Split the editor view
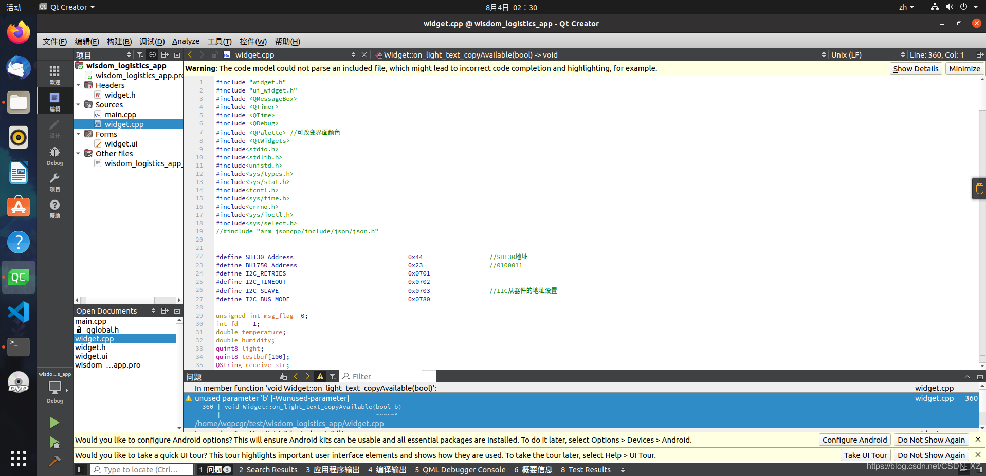The image size is (986, 476). [x=980, y=54]
